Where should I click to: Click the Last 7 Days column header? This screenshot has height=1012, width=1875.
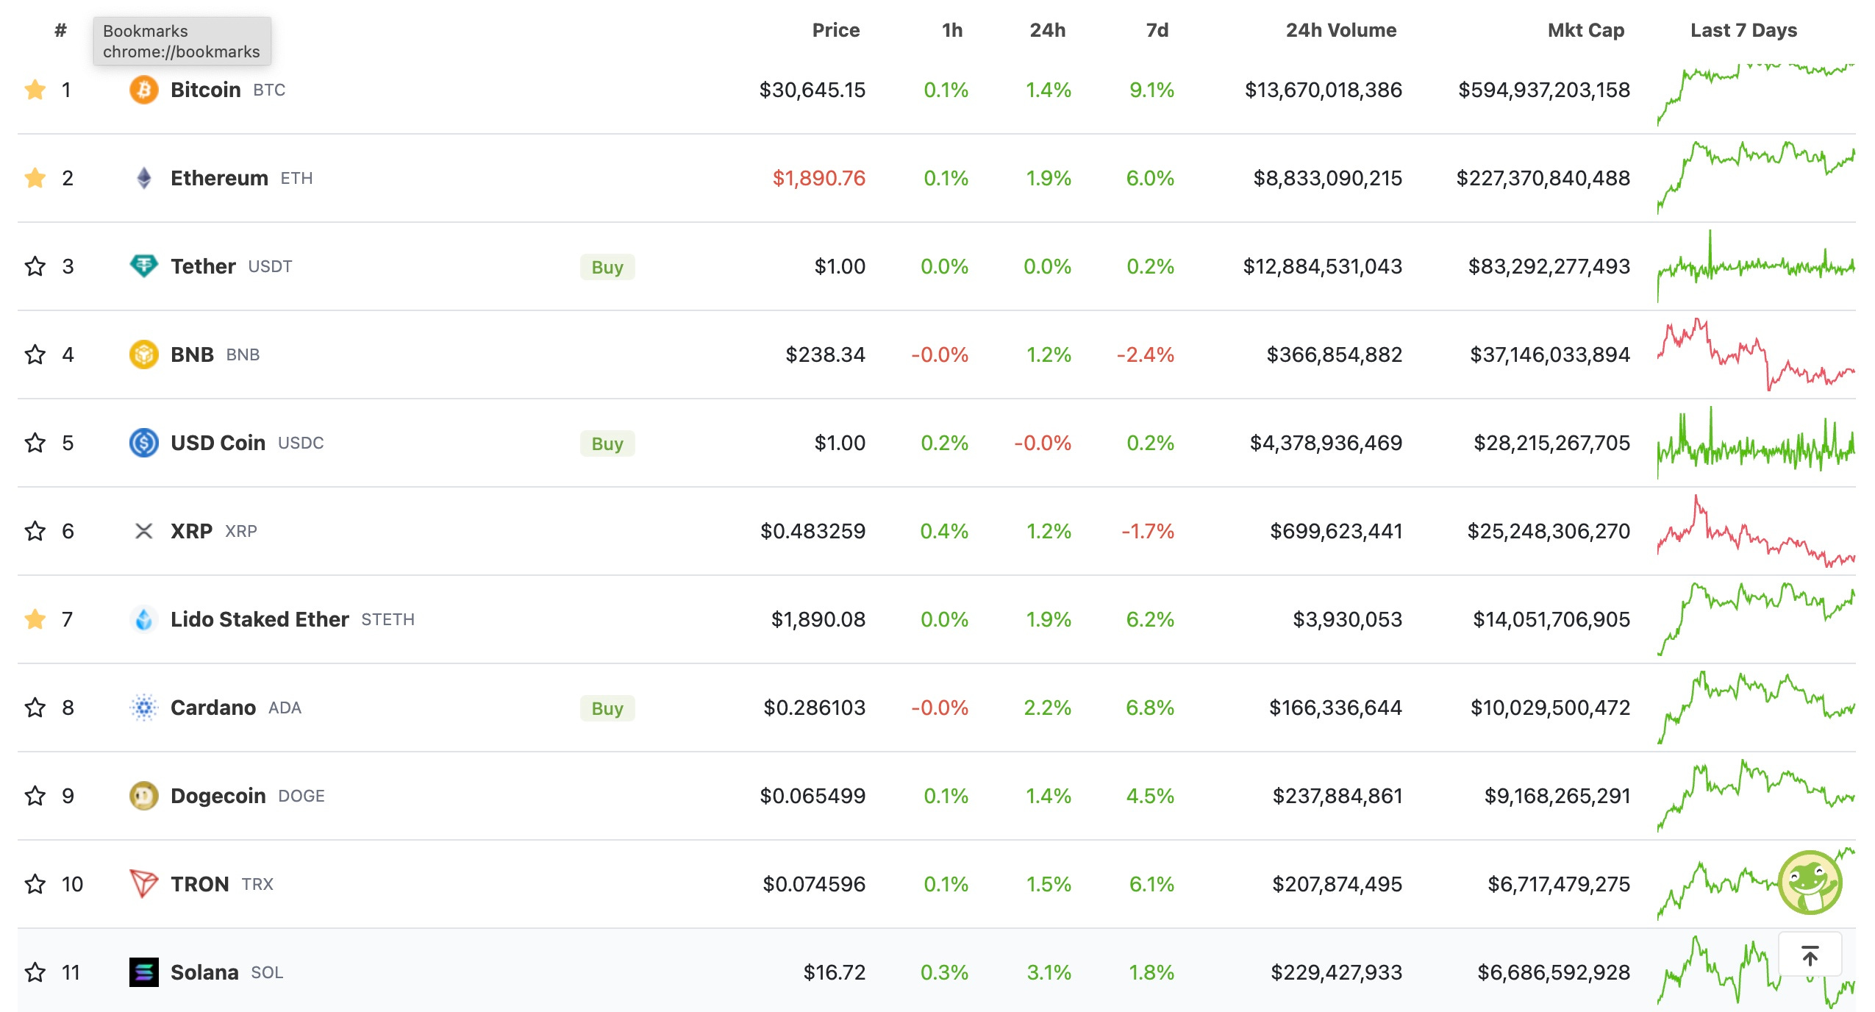1743,30
